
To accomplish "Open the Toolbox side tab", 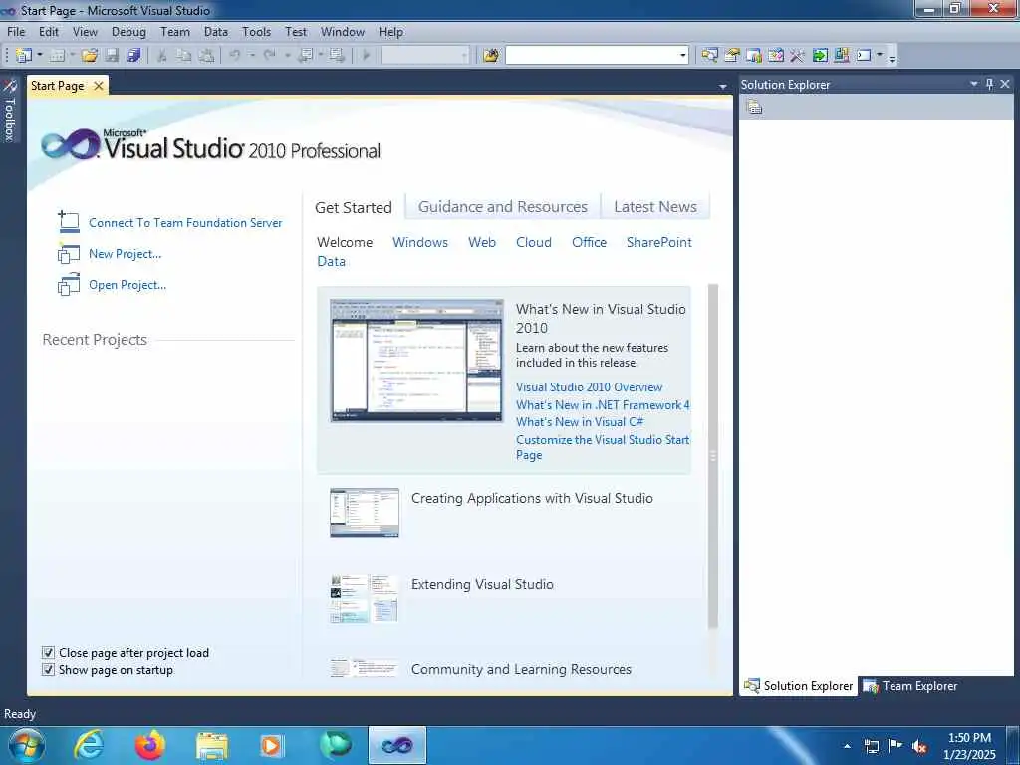I will point(9,111).
